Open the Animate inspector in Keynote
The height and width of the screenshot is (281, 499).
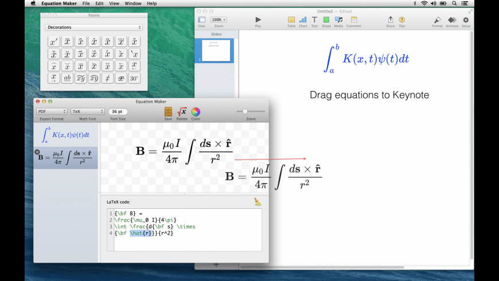452,19
